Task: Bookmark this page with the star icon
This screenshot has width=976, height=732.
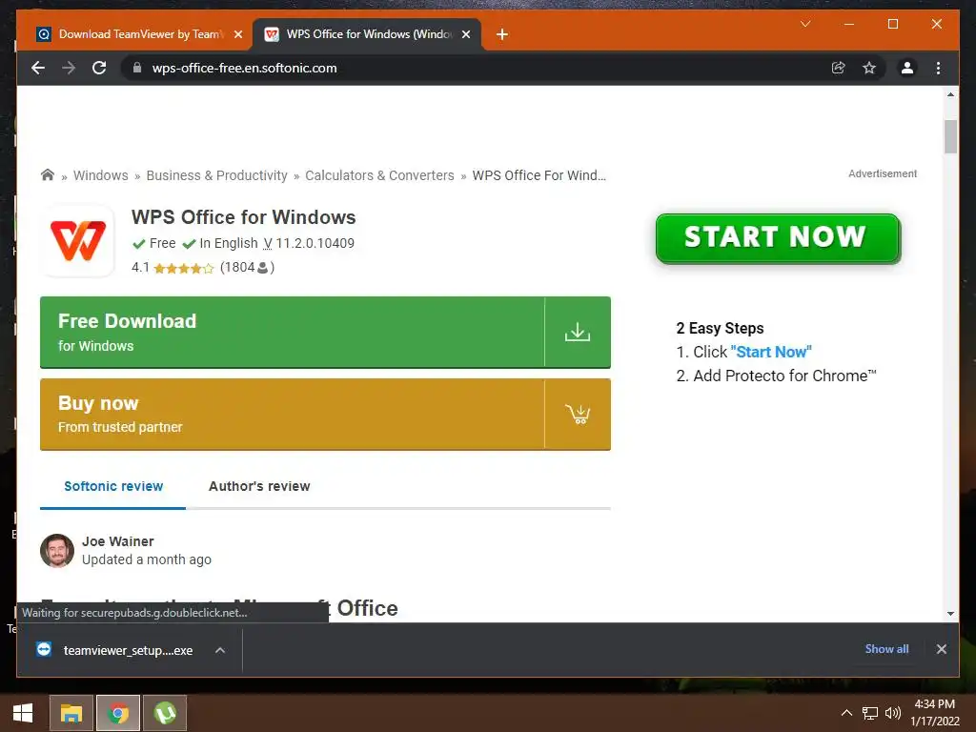Action: point(869,68)
